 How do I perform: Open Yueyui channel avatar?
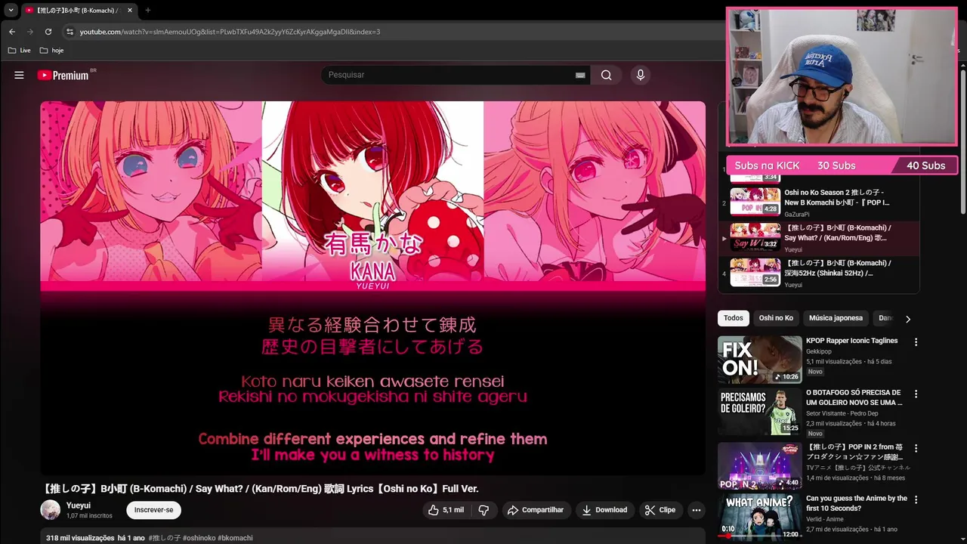coord(50,510)
